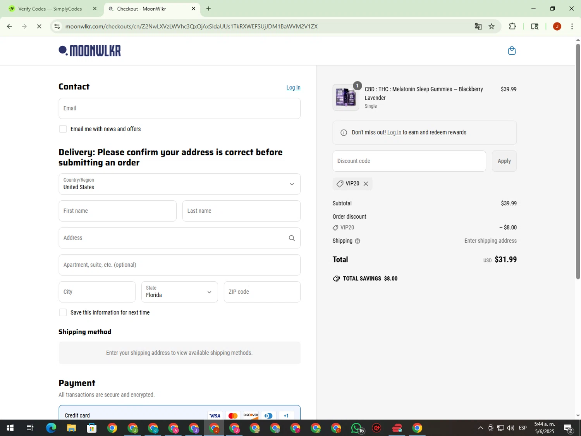Click the Email input field
Image resolution: width=581 pixels, height=436 pixels.
click(x=179, y=109)
